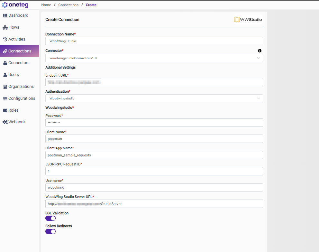
Task: Click the Endpoint URL field
Action: point(154,82)
